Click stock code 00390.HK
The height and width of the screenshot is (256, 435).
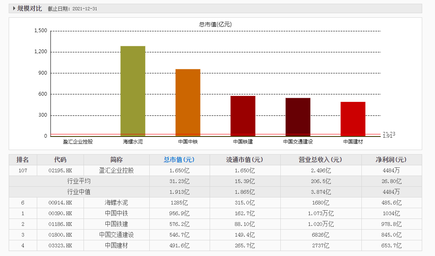60,214
